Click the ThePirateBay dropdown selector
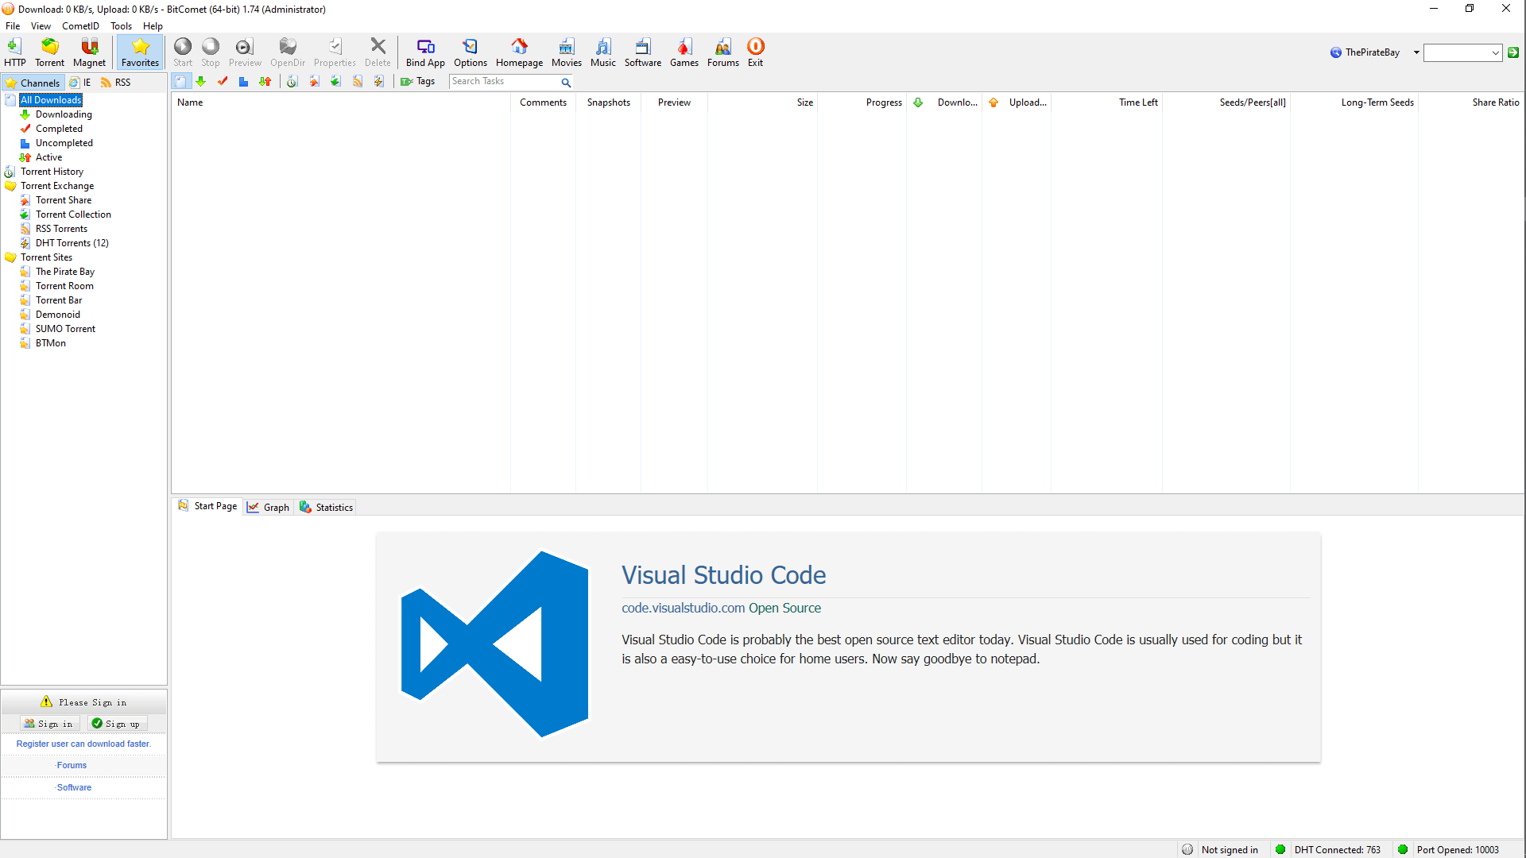This screenshot has width=1526, height=858. point(1417,52)
